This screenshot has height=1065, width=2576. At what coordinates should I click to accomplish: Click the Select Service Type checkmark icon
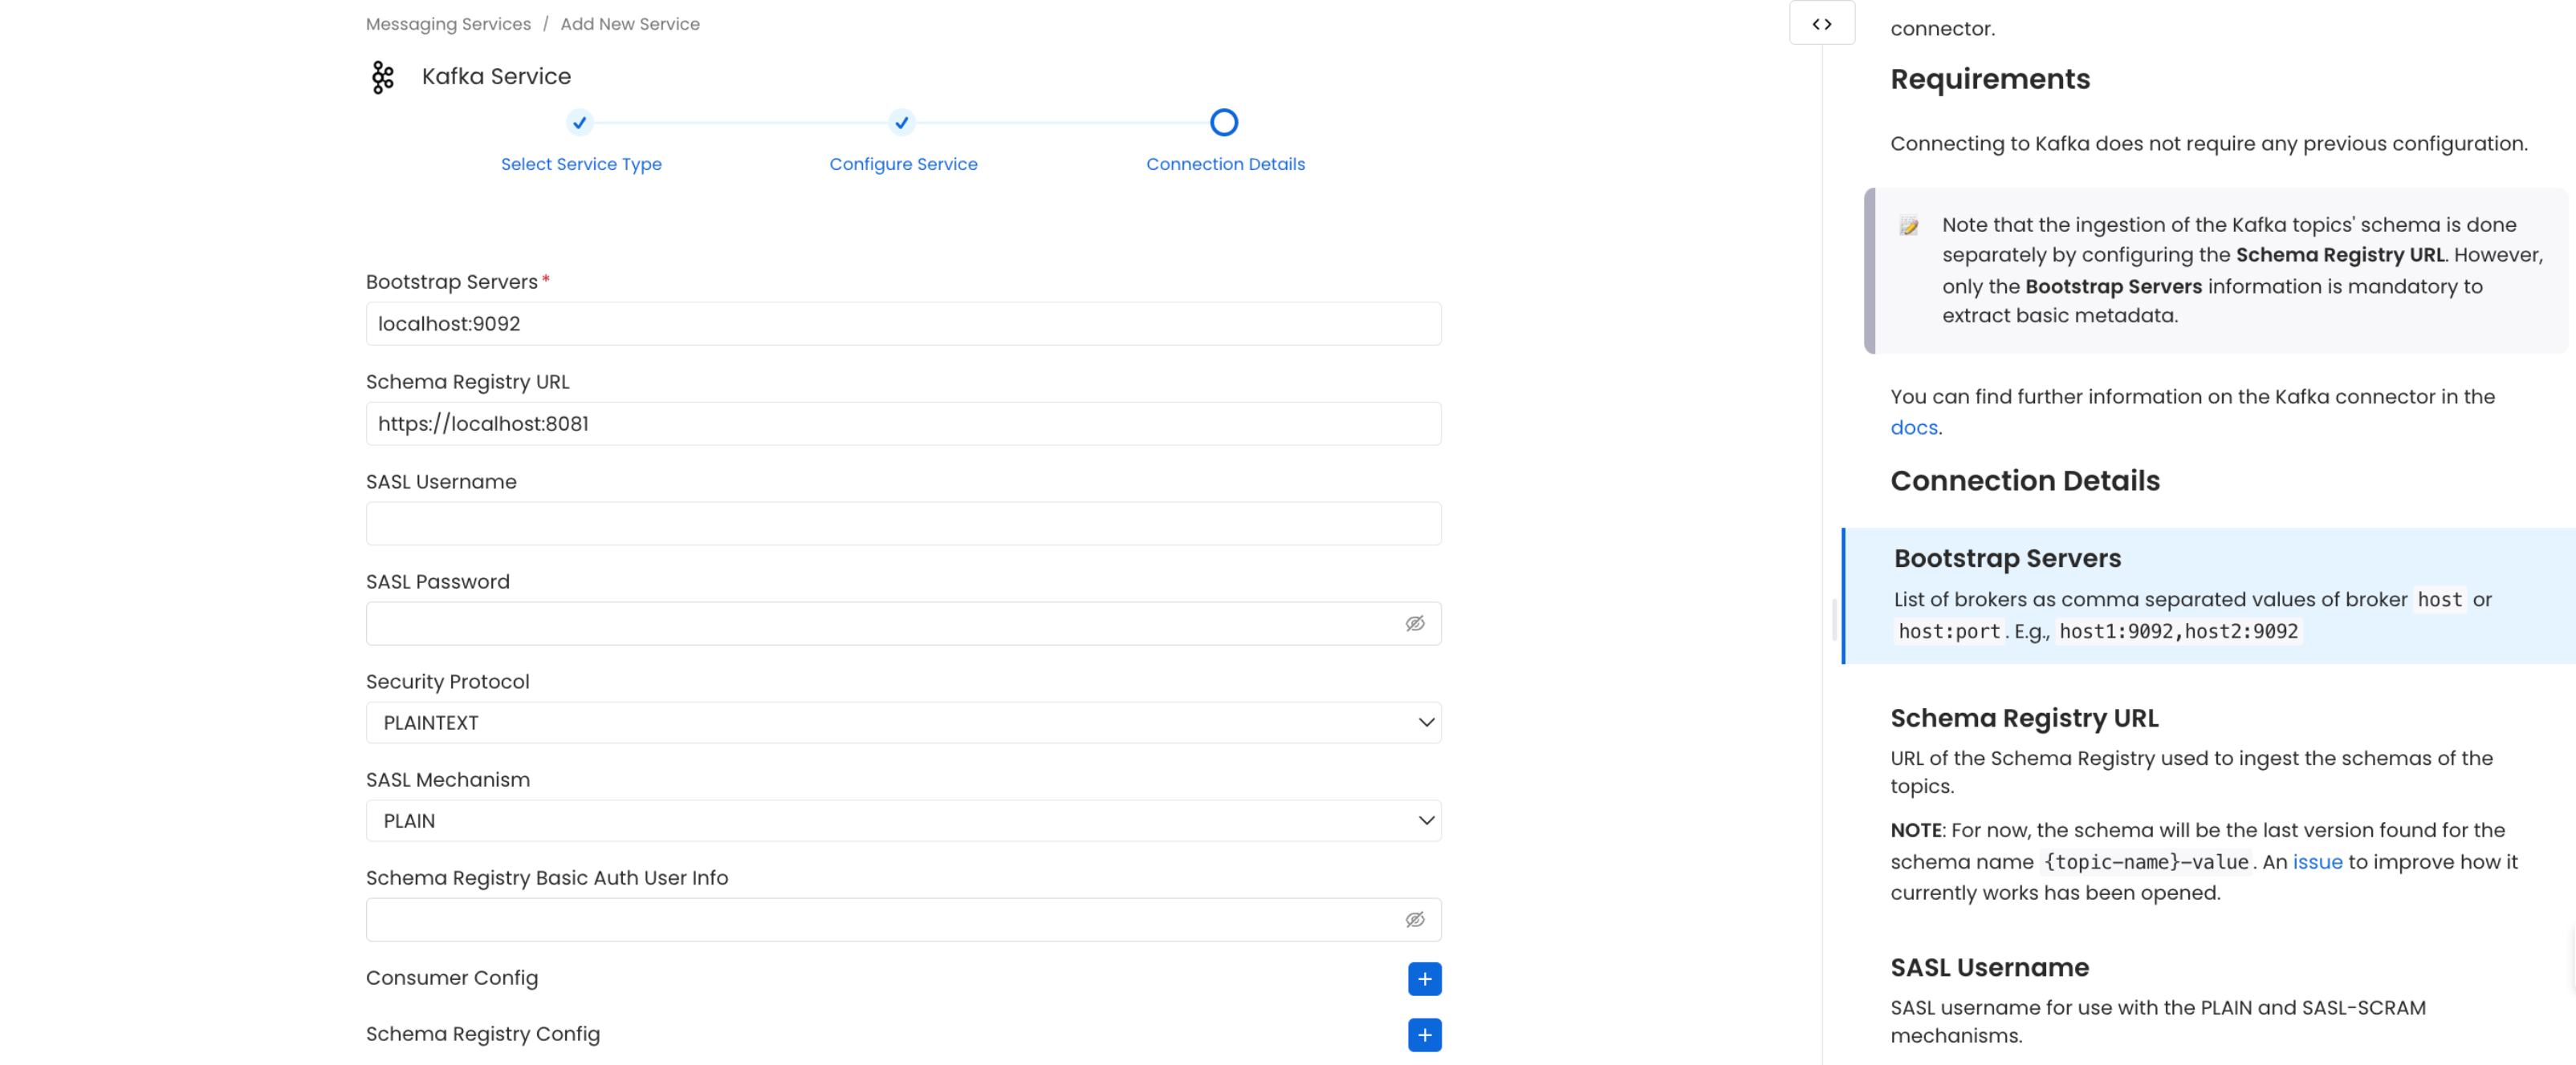pos(580,121)
